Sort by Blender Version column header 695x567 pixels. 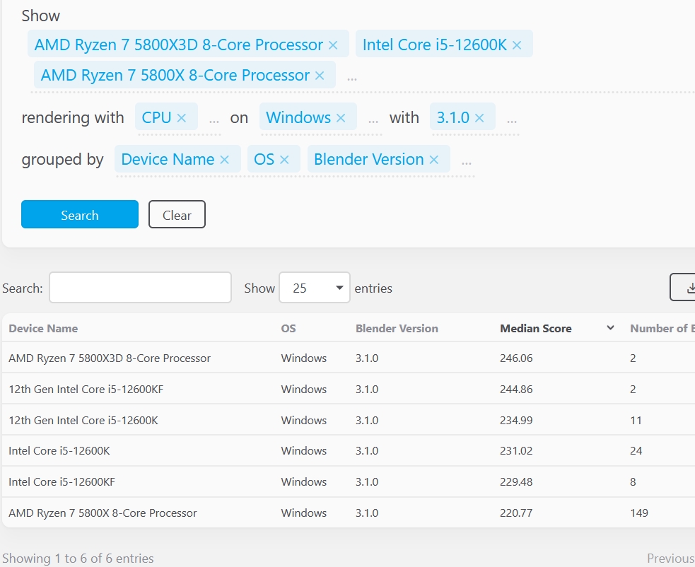[x=397, y=329]
